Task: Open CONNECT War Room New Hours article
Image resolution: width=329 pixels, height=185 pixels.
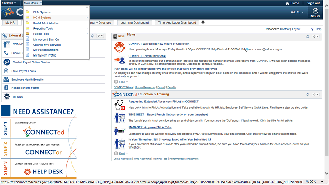Action: [159, 44]
